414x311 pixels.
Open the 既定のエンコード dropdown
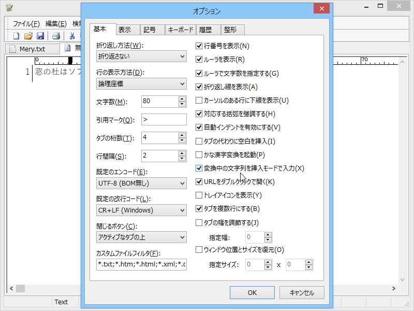click(x=182, y=183)
